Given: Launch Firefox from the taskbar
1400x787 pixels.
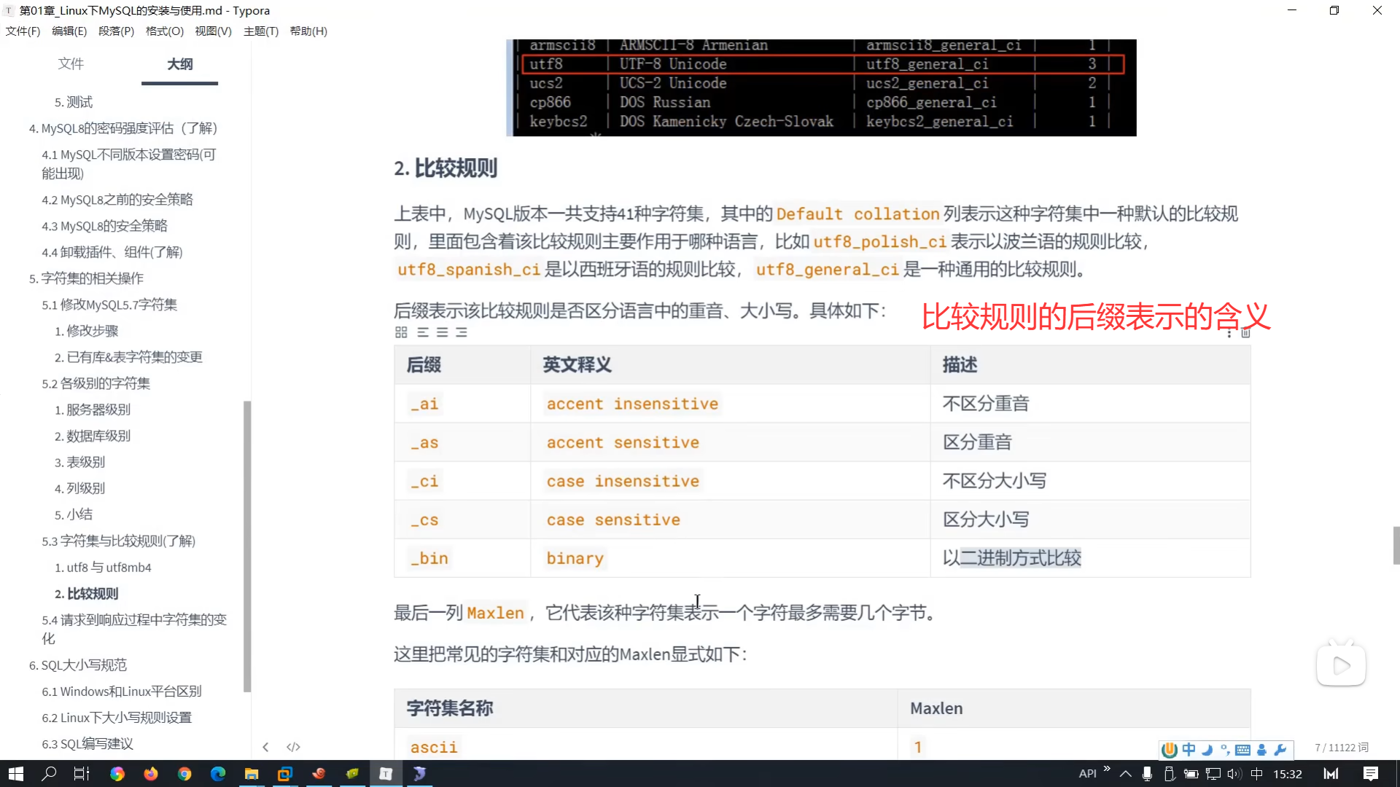Looking at the screenshot, I should click(x=151, y=774).
